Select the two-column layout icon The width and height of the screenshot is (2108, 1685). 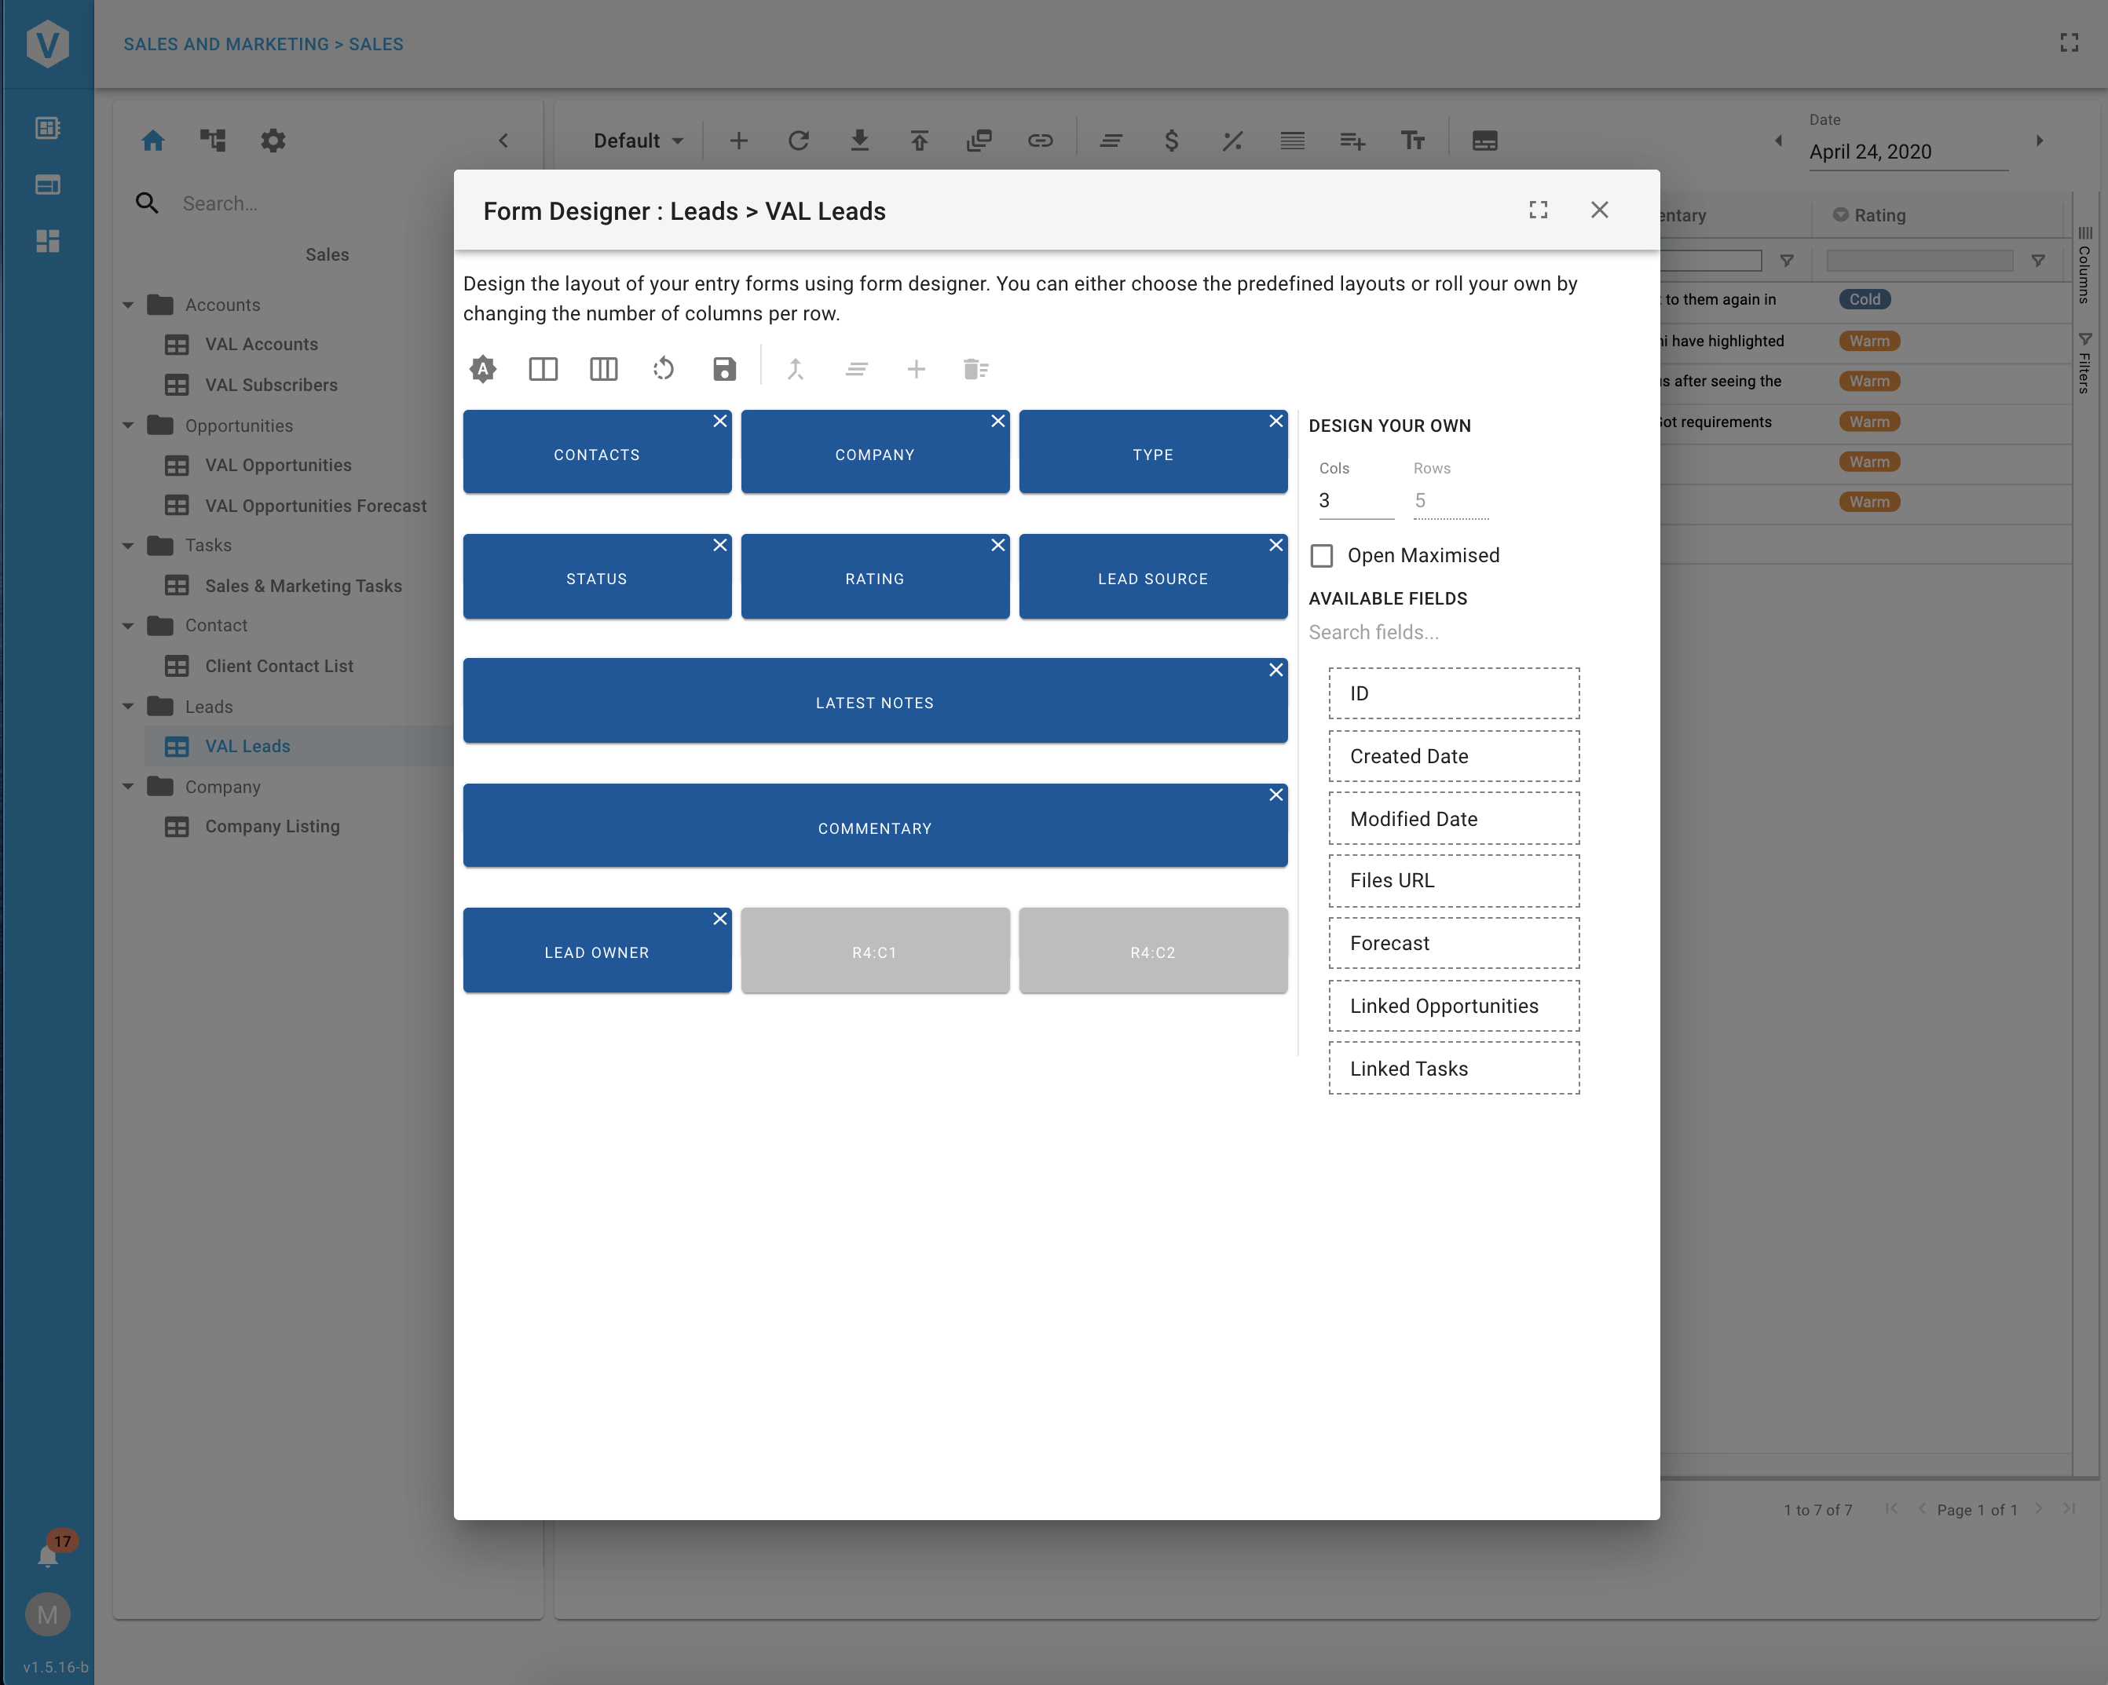point(543,370)
